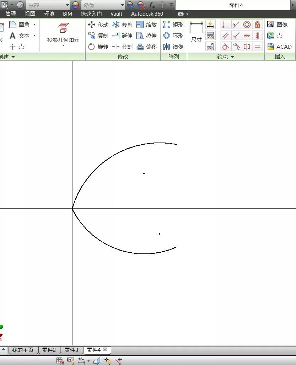
Task: Switch to the View (视图) ribbon tab
Action: point(30,14)
